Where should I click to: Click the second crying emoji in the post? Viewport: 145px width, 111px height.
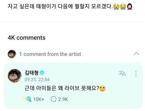click(x=123, y=6)
